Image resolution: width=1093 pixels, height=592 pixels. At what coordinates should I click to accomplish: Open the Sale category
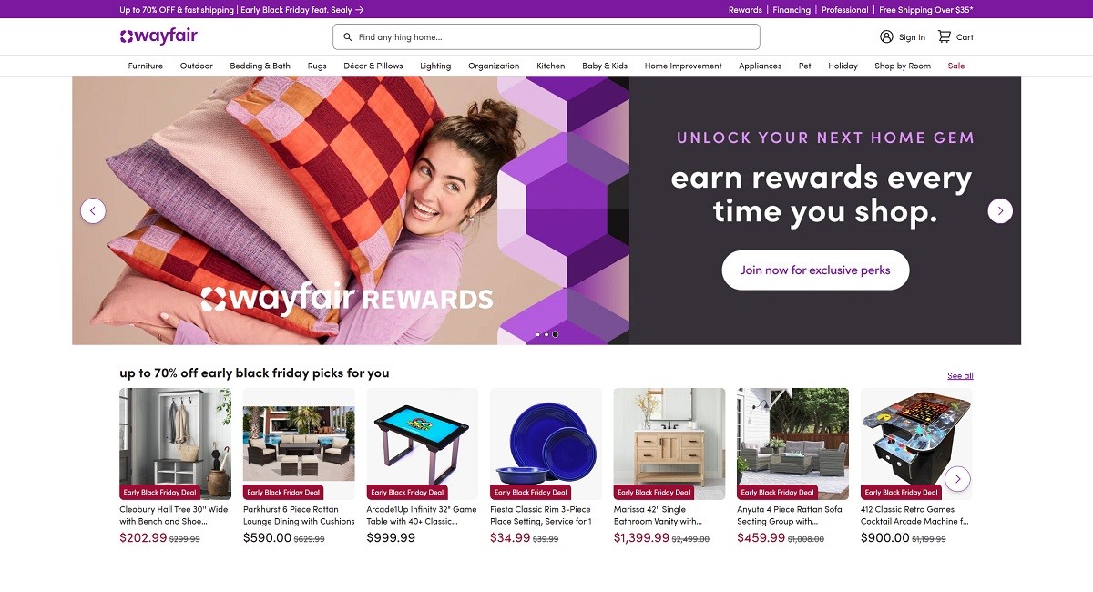tap(956, 66)
